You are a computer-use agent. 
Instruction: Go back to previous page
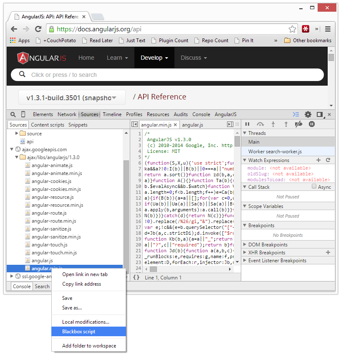14,29
